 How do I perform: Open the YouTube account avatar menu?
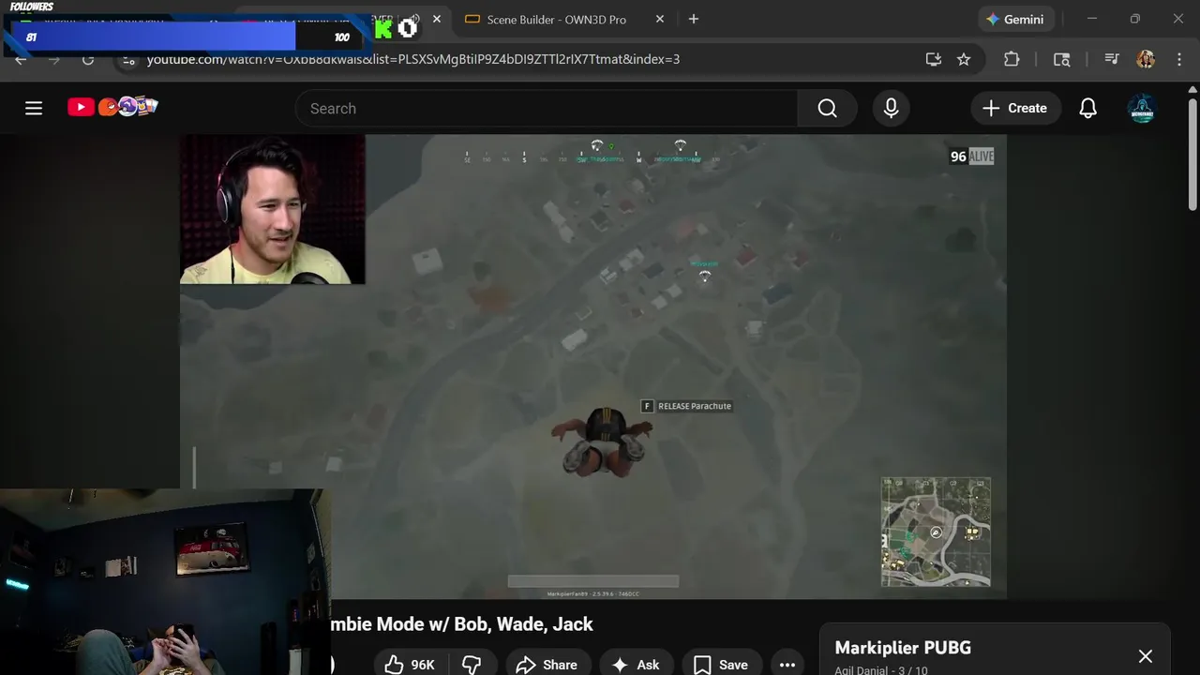pyautogui.click(x=1142, y=109)
